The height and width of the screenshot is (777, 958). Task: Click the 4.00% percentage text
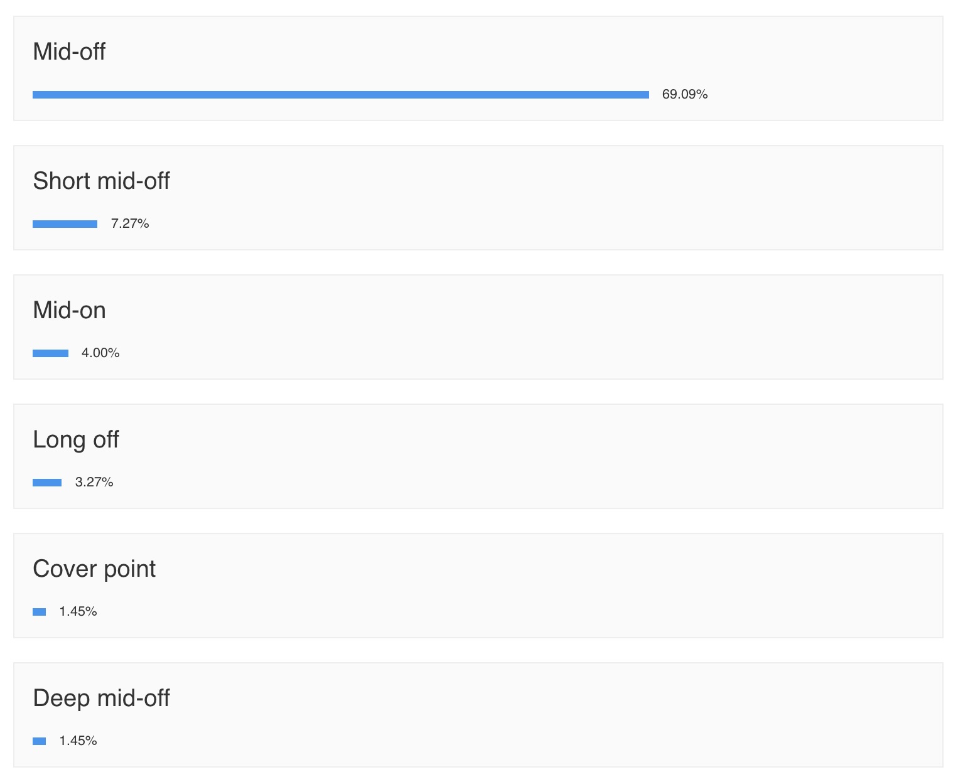pyautogui.click(x=100, y=353)
